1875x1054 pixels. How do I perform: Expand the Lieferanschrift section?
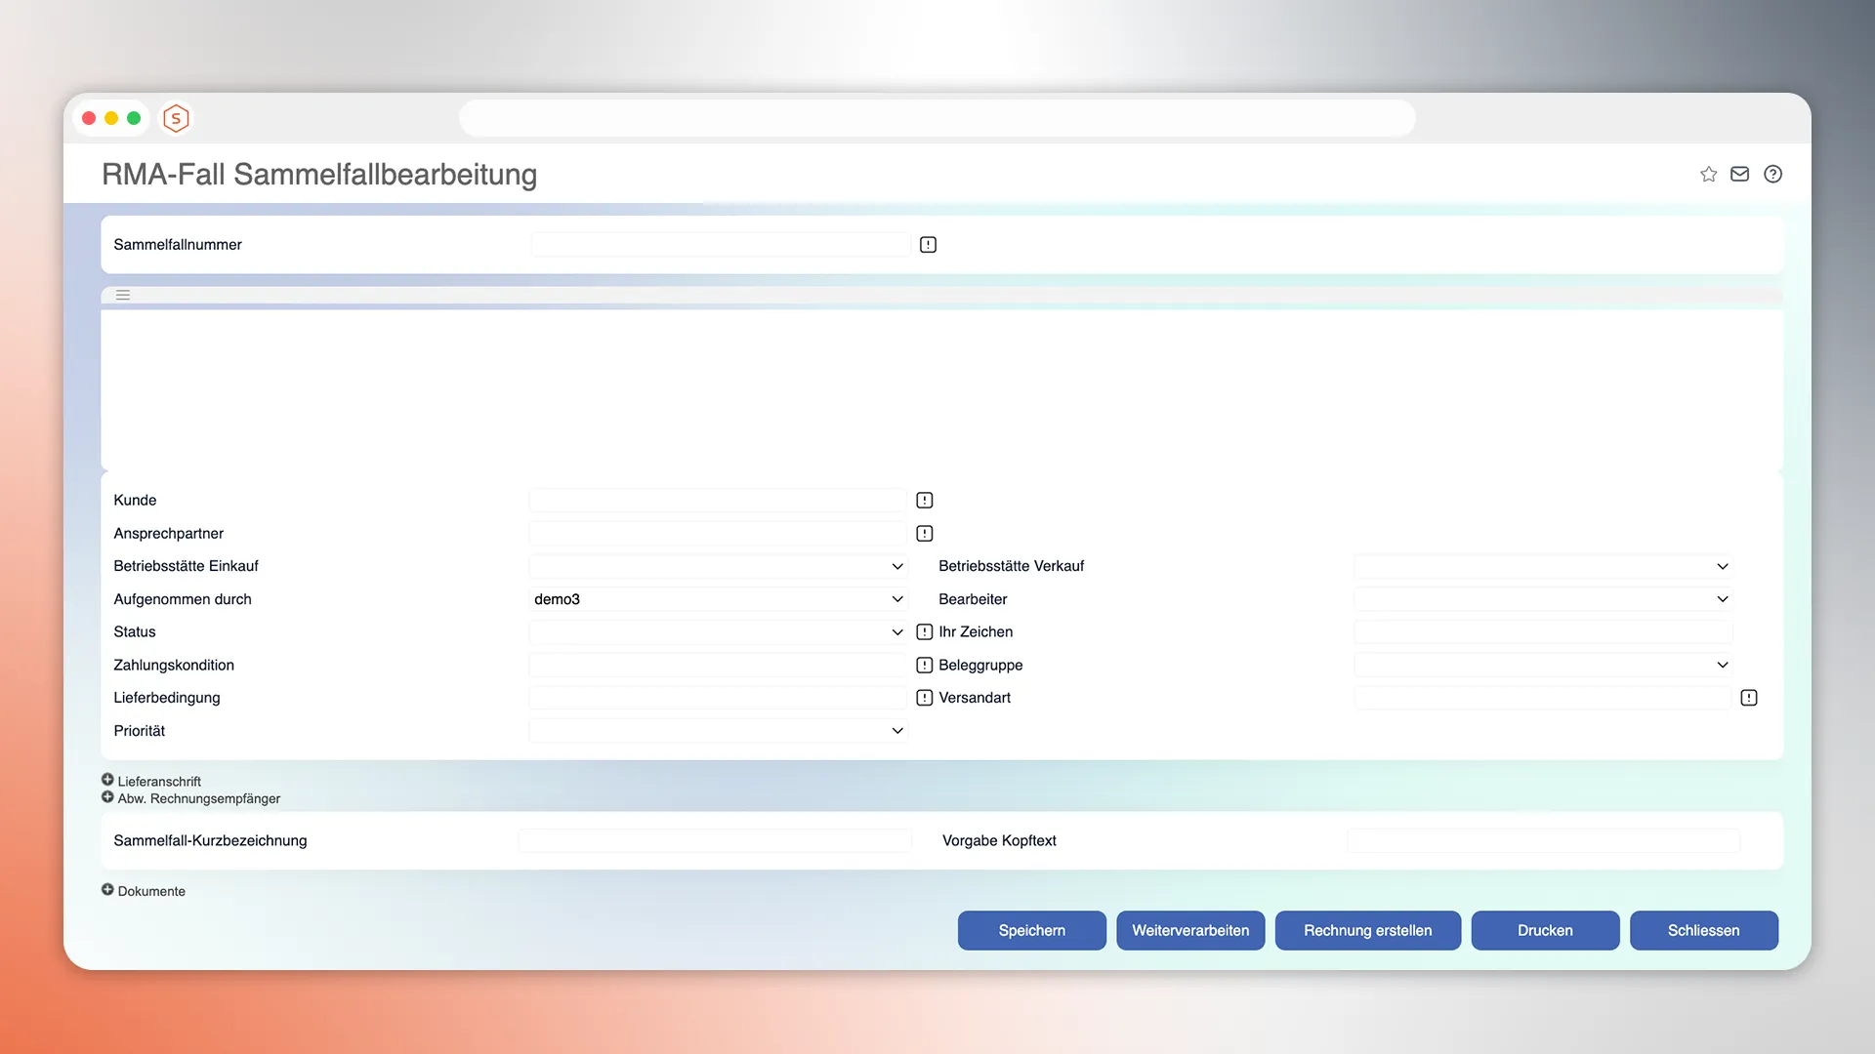click(107, 780)
